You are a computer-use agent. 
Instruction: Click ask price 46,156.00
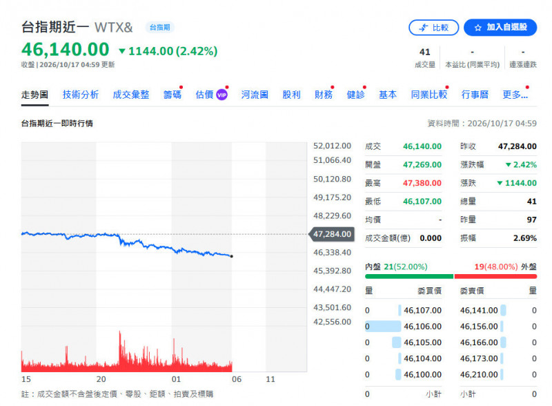pyautogui.click(x=479, y=327)
